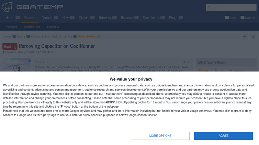Viewport: 259px width, 145px height.
Task: Open the Forums navigation tab
Action: point(30,18)
